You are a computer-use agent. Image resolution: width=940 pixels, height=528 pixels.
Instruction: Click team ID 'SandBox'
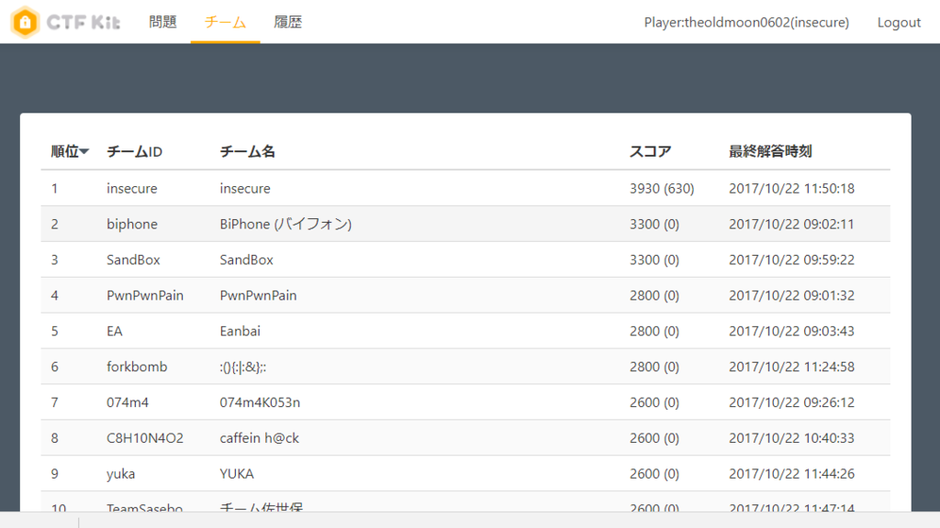(x=133, y=259)
